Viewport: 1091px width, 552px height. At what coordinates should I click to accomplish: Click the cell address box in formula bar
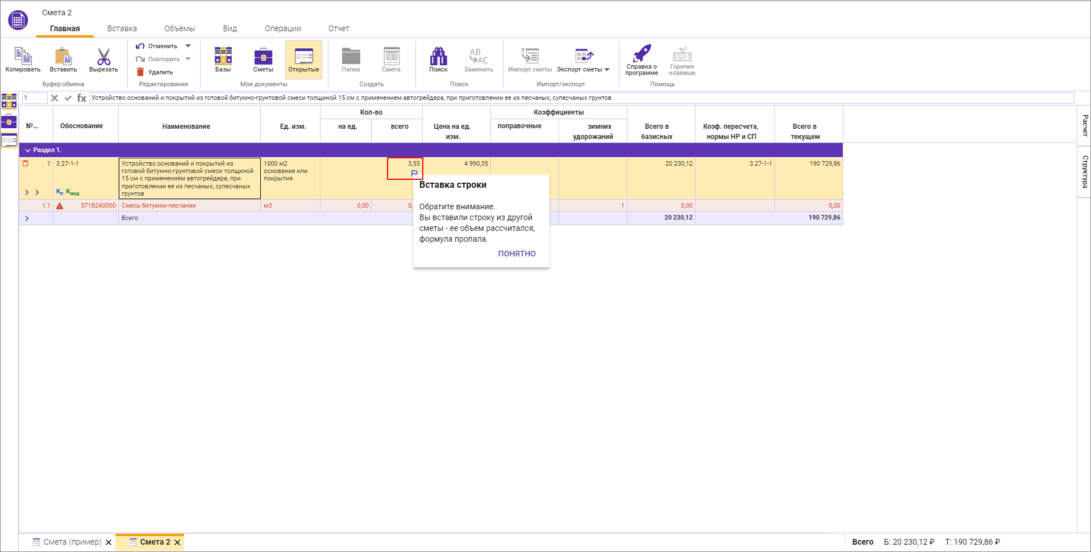tap(34, 98)
